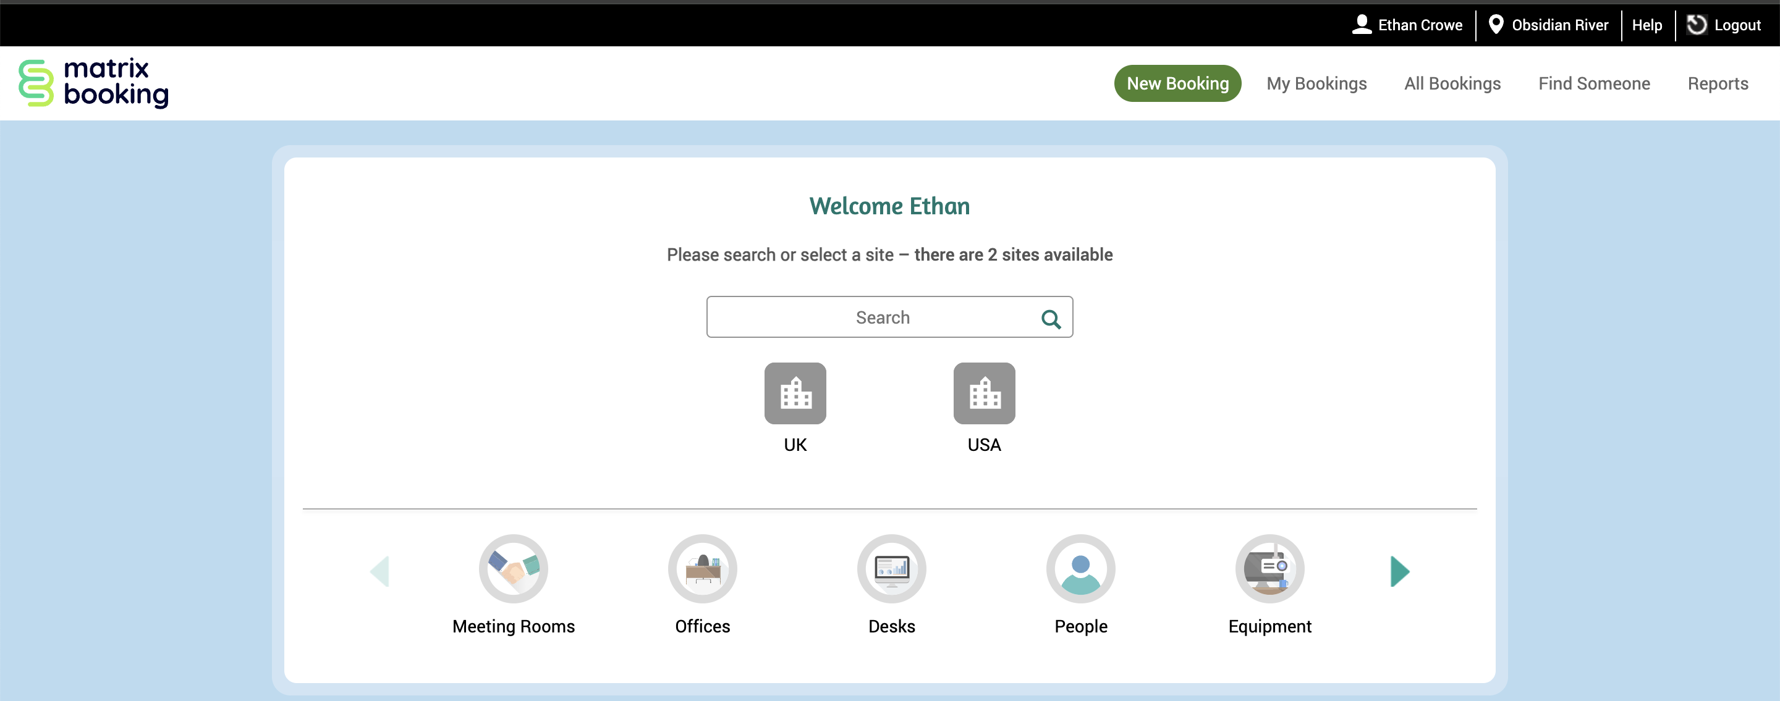
Task: Choose the Meeting Rooms handshake icon
Action: pos(513,568)
